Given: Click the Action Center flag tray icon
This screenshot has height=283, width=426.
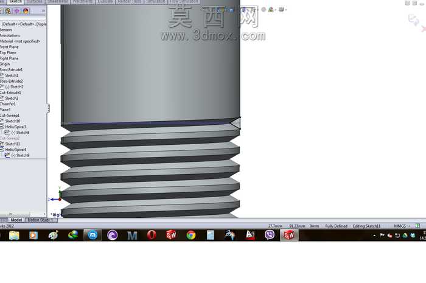Looking at the screenshot, I should click(382, 236).
